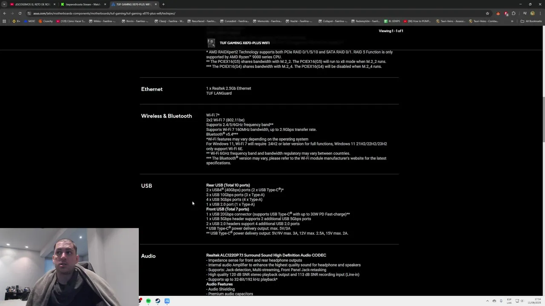Open the How to PUMP YouTube bookmark
Screen dimensions: 545x306
(418, 21)
